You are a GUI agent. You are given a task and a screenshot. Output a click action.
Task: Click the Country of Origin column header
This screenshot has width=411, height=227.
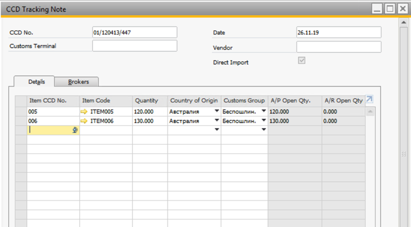194,101
